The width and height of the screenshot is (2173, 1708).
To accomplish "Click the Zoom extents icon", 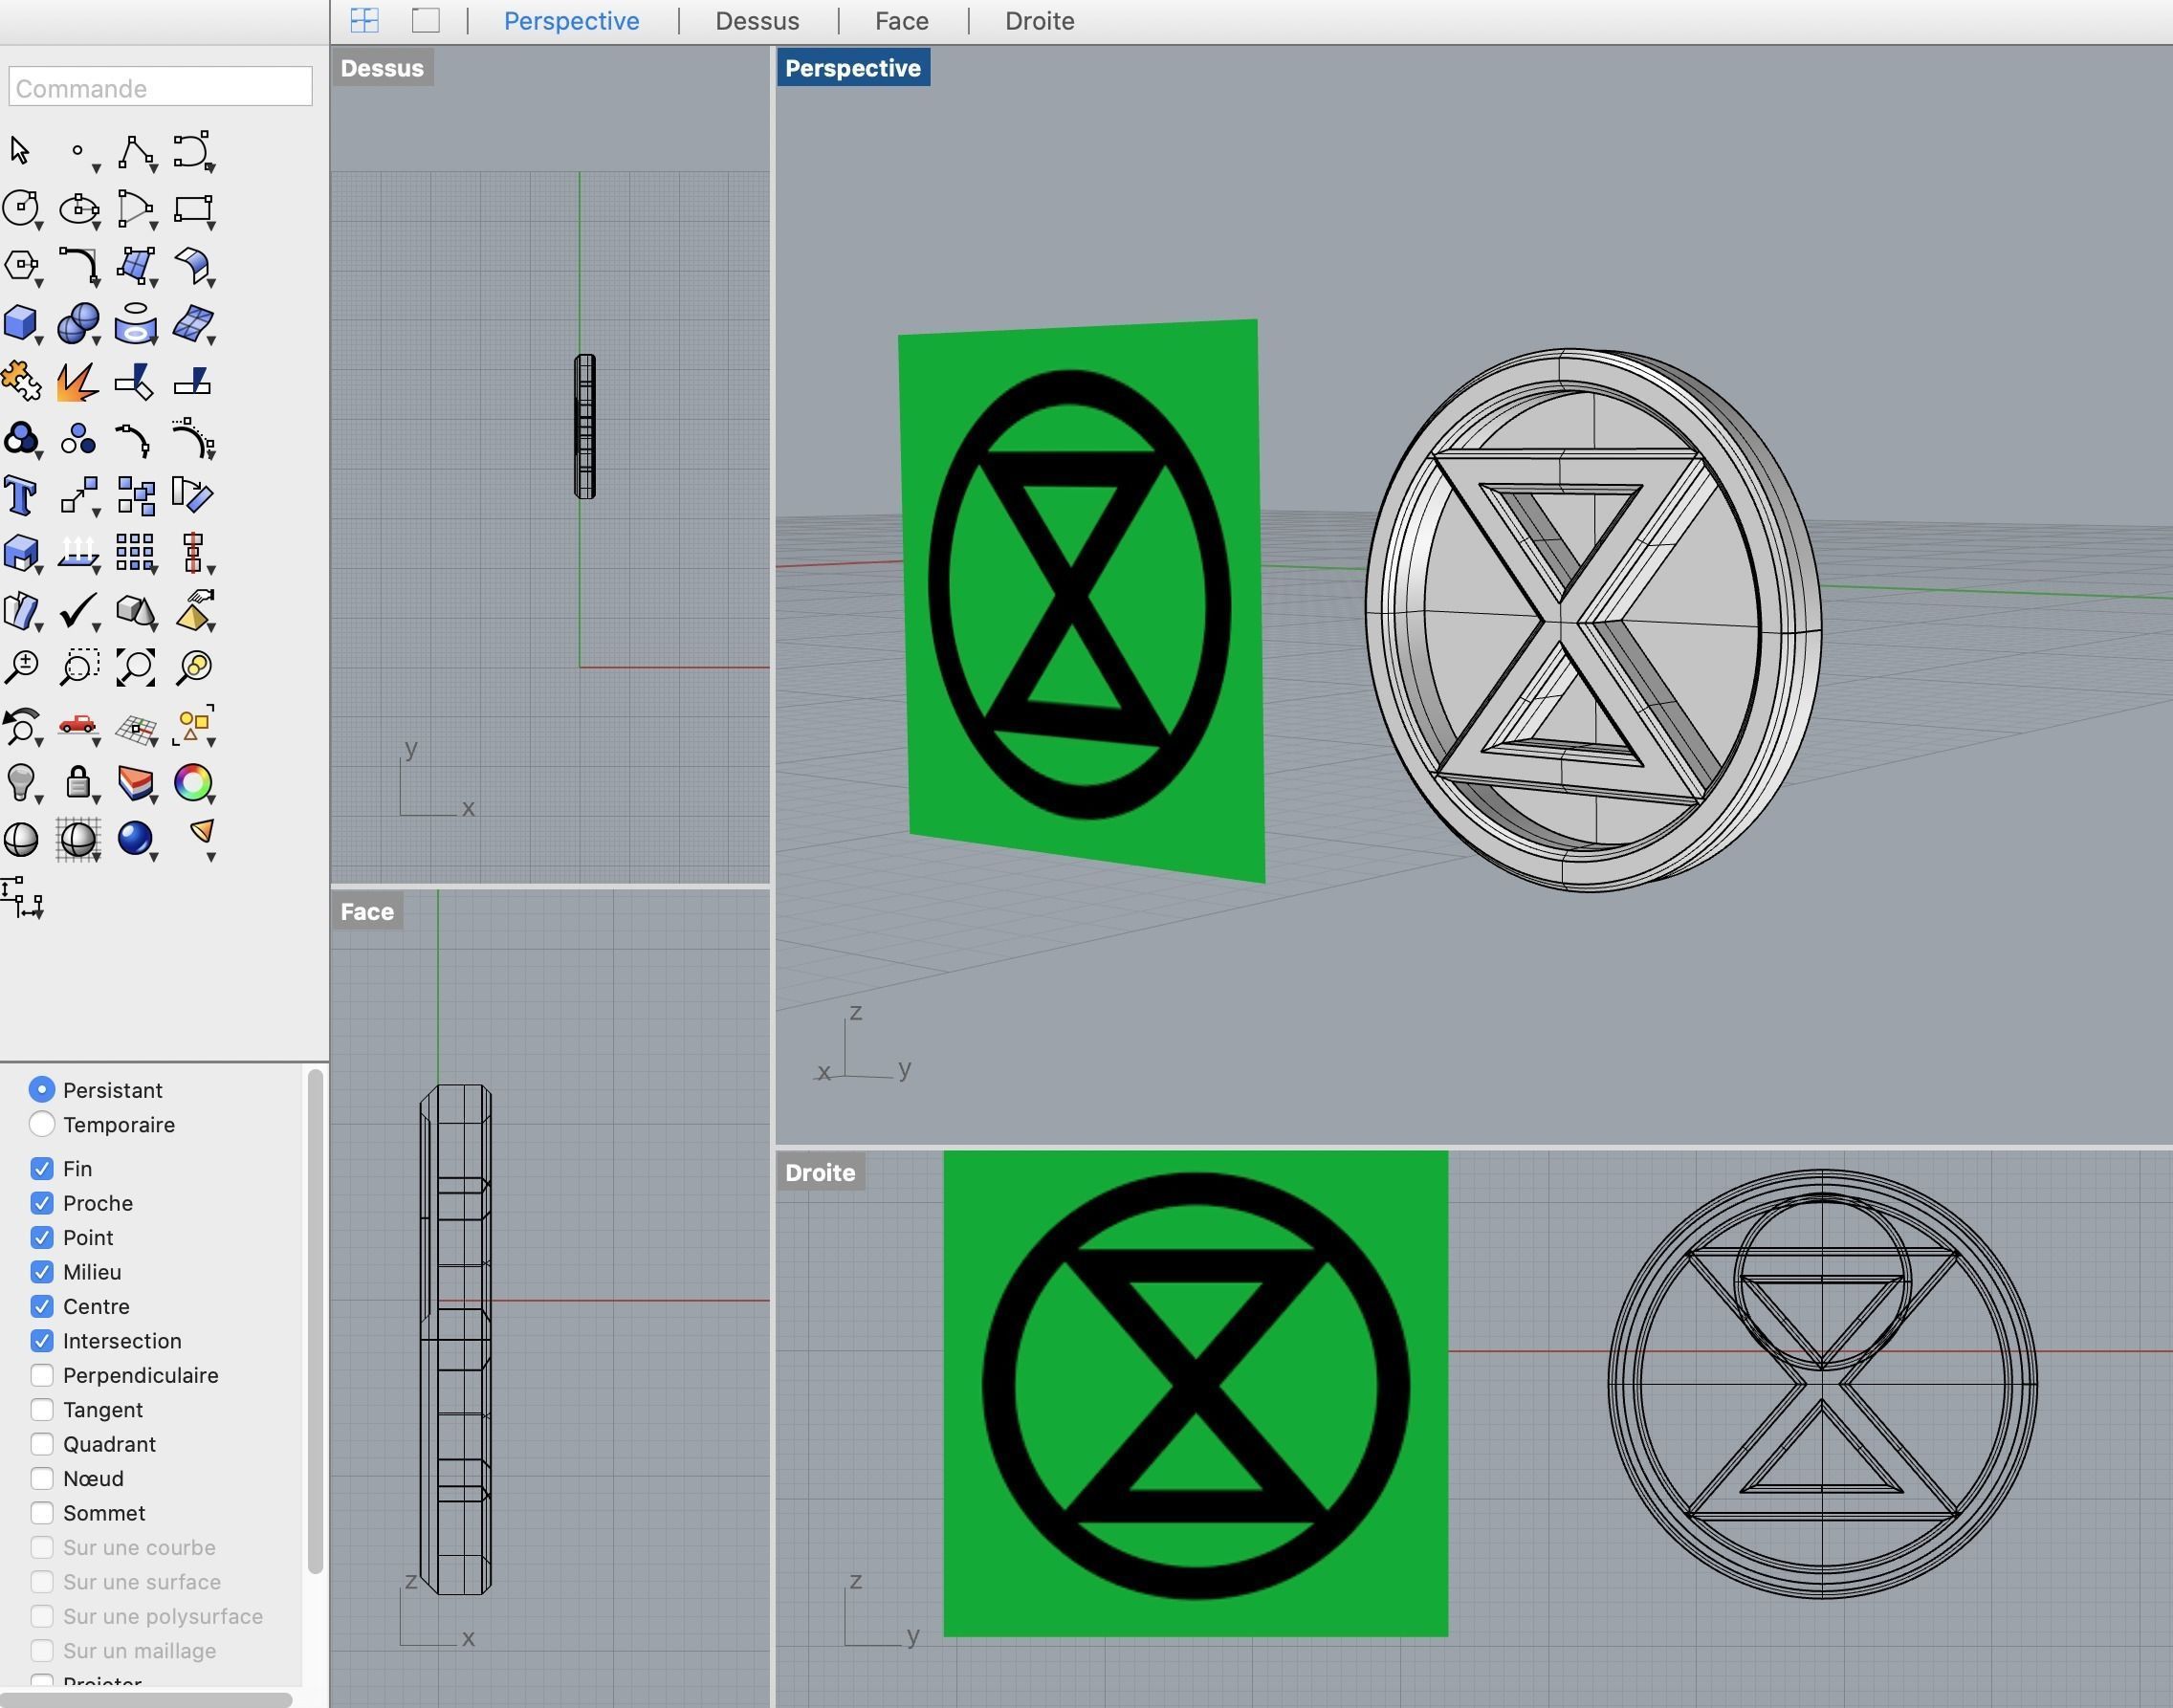I will tap(136, 667).
